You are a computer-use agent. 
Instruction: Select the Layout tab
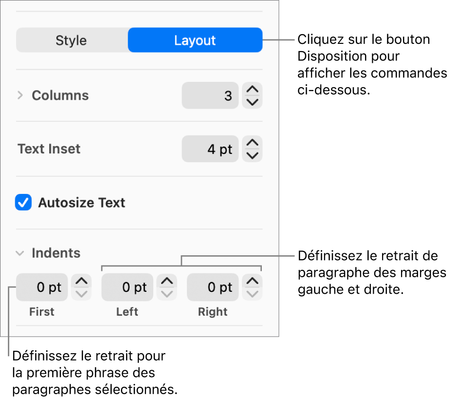point(195,40)
